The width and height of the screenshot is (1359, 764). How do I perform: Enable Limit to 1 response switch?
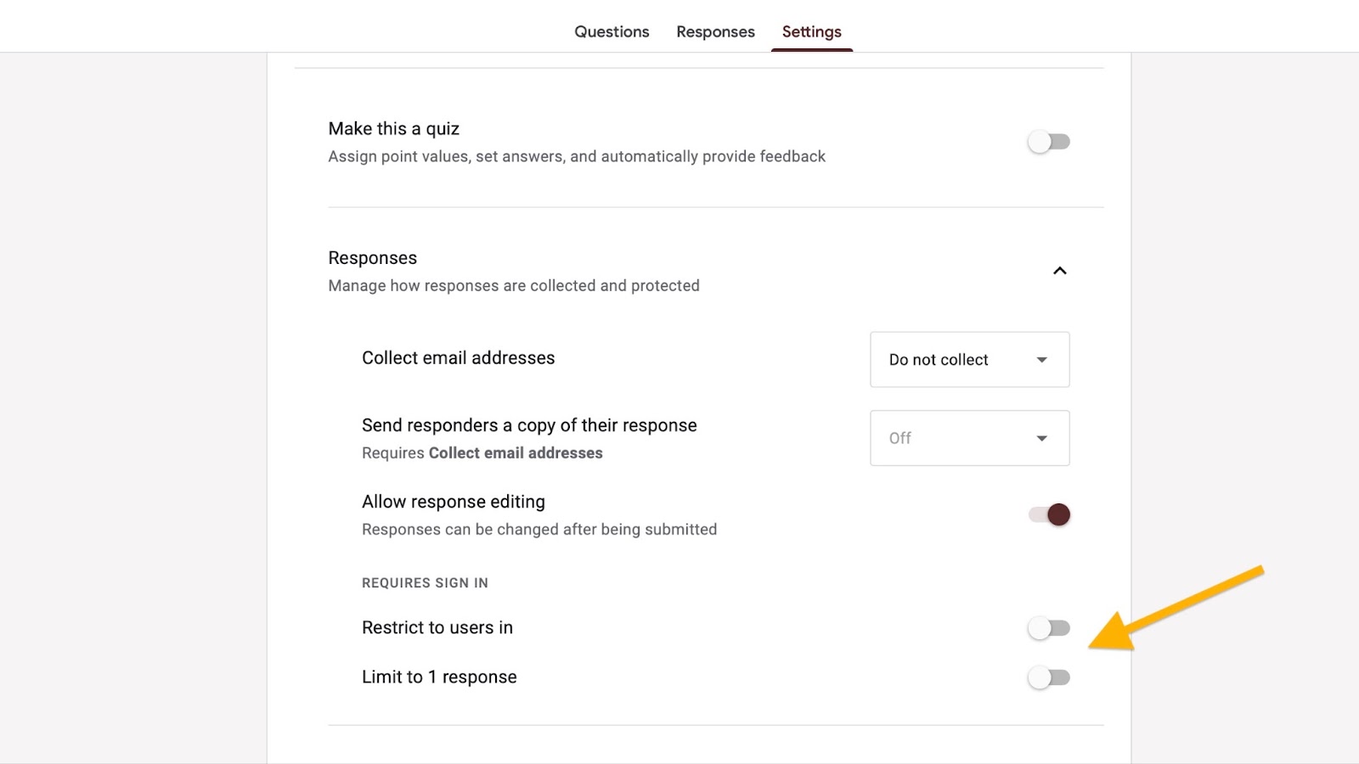pos(1049,677)
